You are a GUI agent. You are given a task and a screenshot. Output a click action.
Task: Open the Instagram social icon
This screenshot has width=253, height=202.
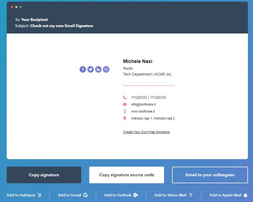tap(106, 69)
